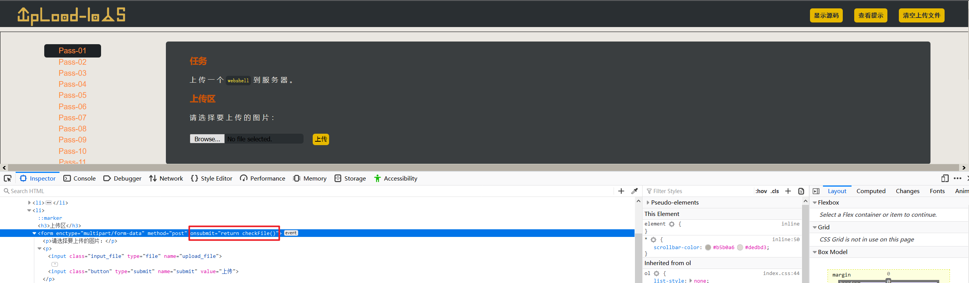The width and height of the screenshot is (969, 283).
Task: Expand the Pseudo-elements section
Action: pos(648,202)
